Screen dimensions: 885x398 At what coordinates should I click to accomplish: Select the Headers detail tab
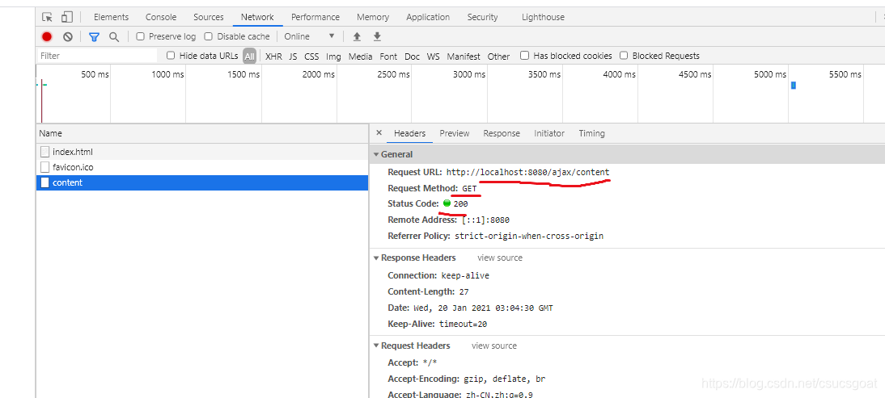tap(410, 133)
